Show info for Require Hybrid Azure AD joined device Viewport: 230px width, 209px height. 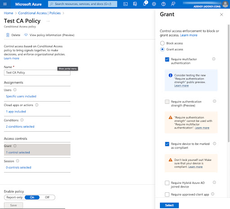[214, 182]
